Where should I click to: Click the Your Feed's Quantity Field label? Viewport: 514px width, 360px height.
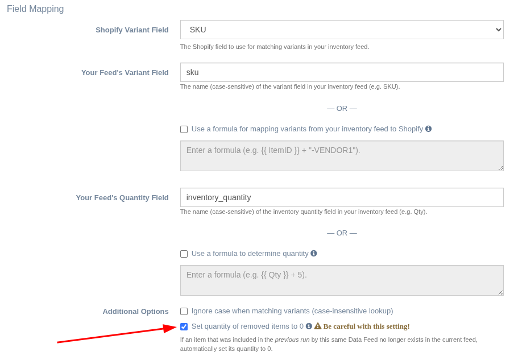point(122,198)
